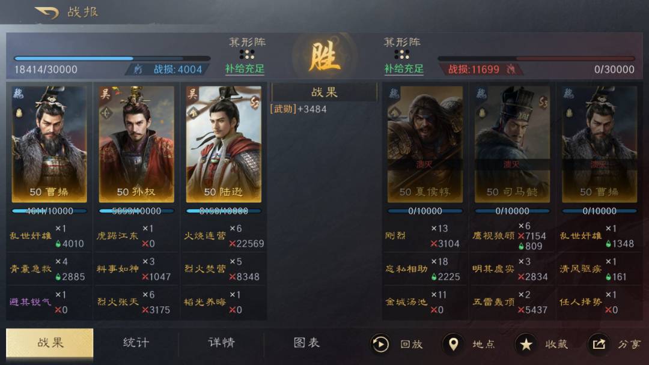Open 孙权 general portrait card
The height and width of the screenshot is (365, 649).
(136, 144)
